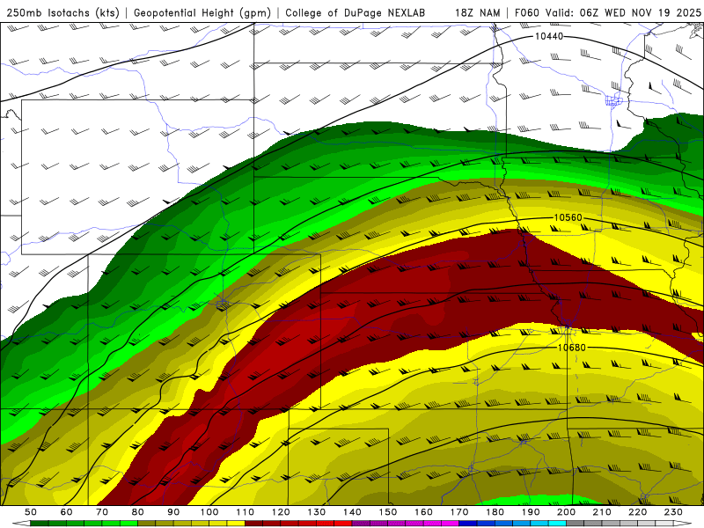Click the 'Valid: 06Z WED NOV 19 2025' text
The height and width of the screenshot is (528, 704).
(x=623, y=12)
